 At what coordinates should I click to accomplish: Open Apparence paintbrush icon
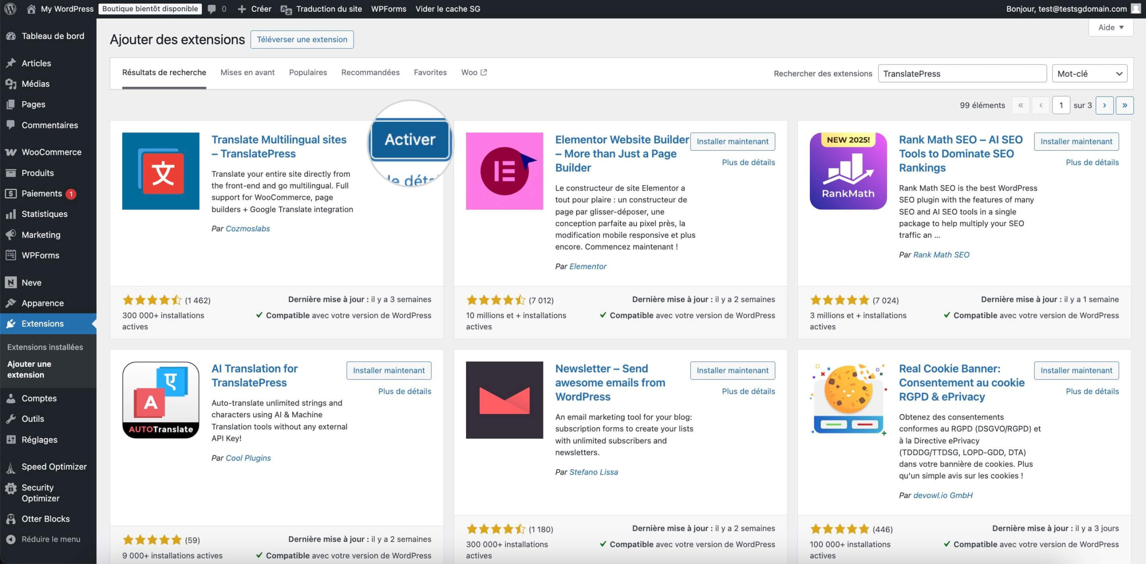coord(11,303)
